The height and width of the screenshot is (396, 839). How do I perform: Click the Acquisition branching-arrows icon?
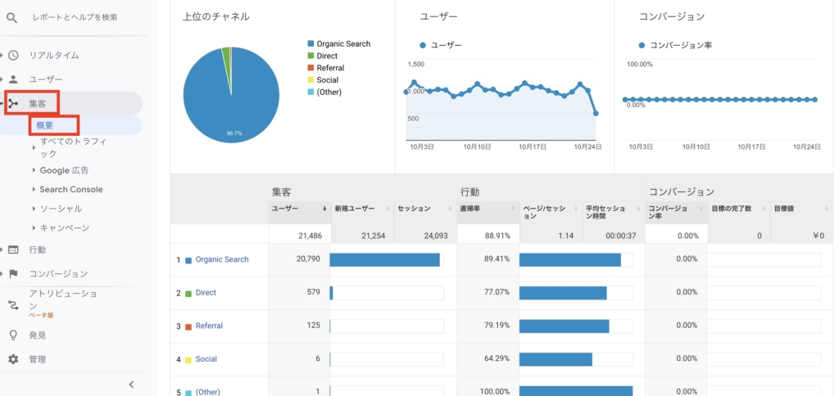pos(13,103)
